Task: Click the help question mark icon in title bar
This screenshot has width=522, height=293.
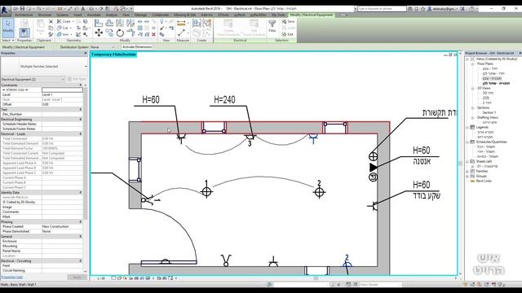Action: pyautogui.click(x=471, y=9)
